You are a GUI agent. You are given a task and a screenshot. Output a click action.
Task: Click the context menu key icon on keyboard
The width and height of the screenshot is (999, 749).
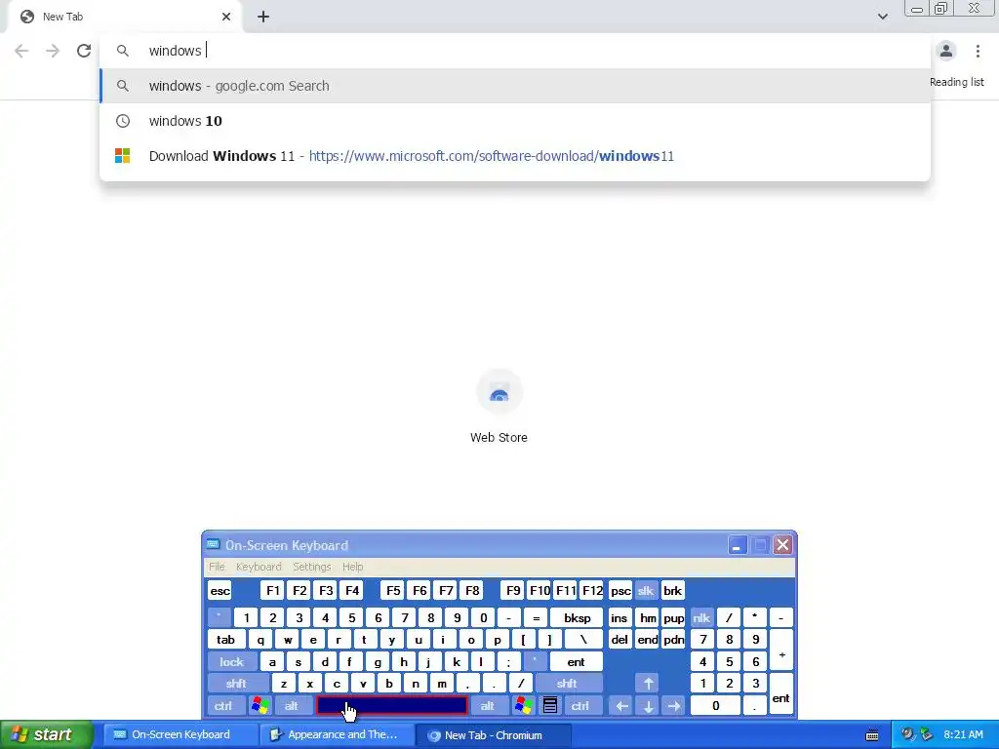(x=550, y=706)
